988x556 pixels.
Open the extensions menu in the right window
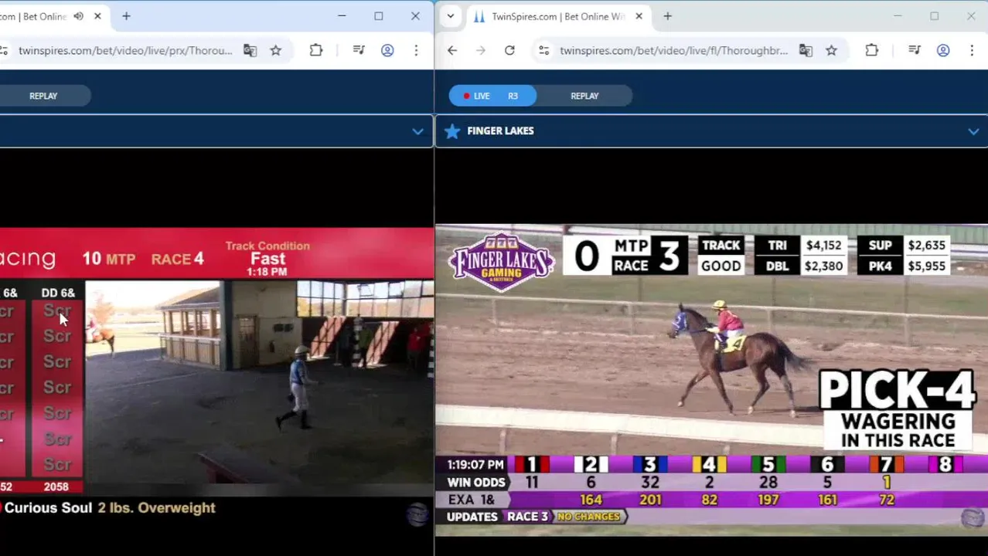pyautogui.click(x=871, y=50)
